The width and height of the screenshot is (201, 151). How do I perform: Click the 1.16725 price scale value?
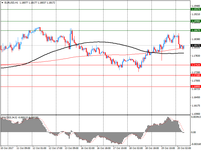196,89
